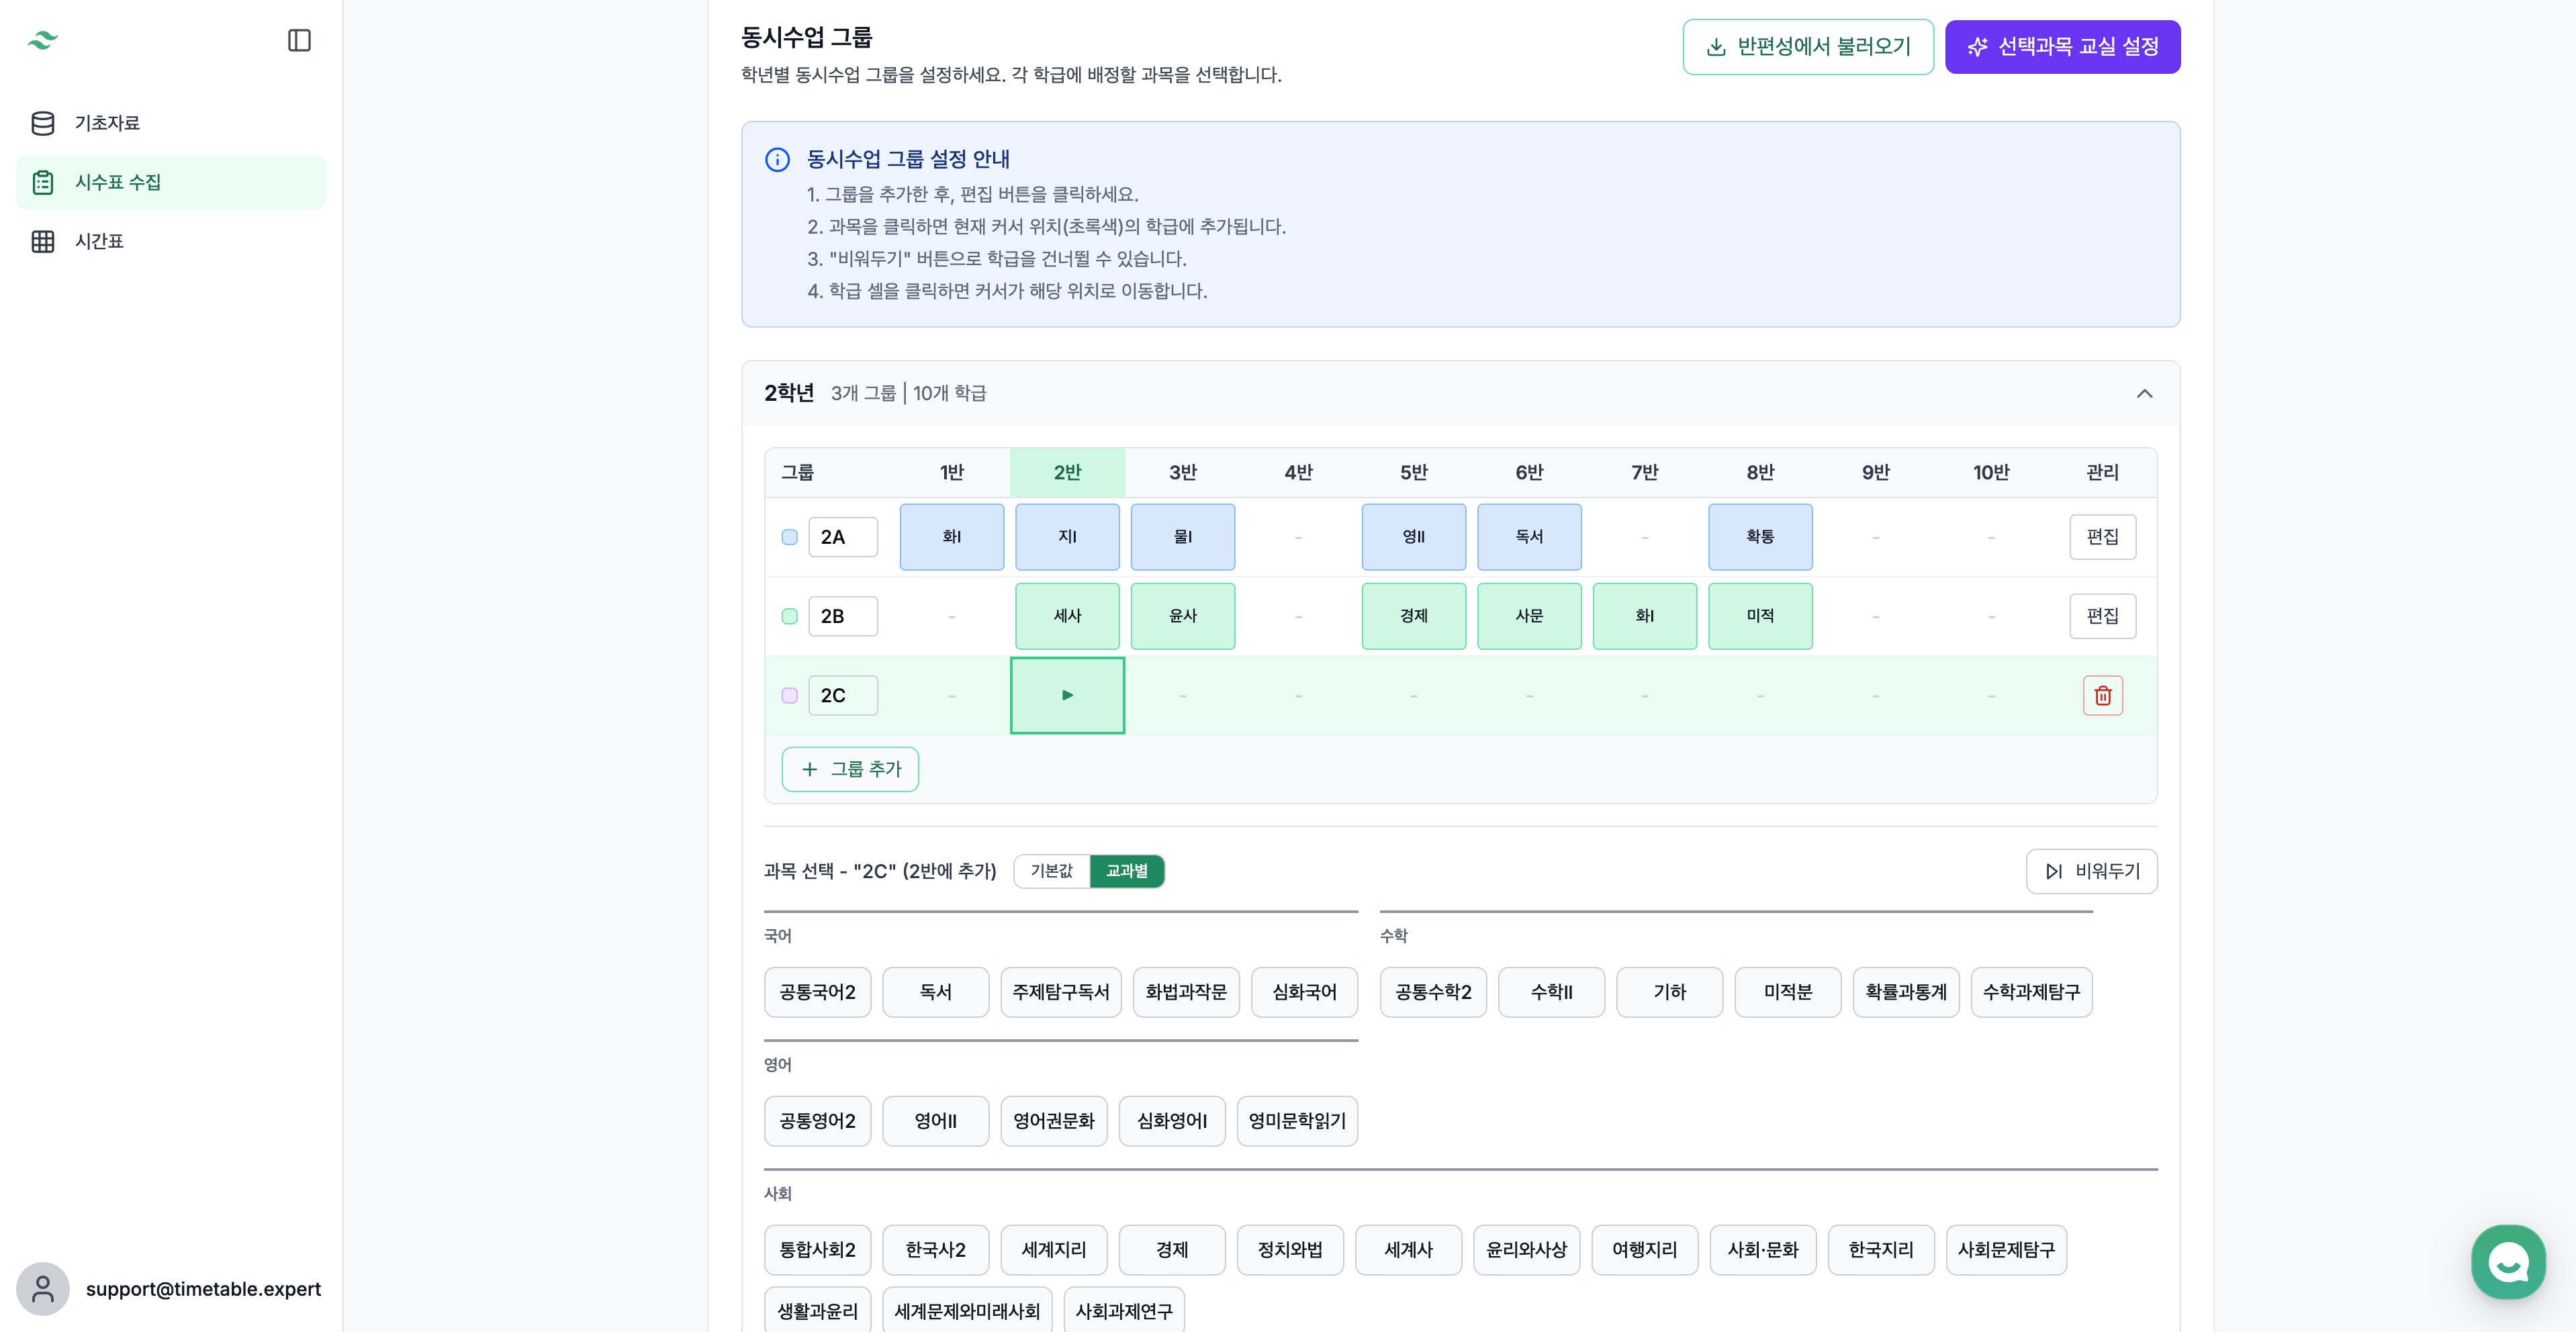Delete group 2C with trash icon

click(x=2102, y=695)
